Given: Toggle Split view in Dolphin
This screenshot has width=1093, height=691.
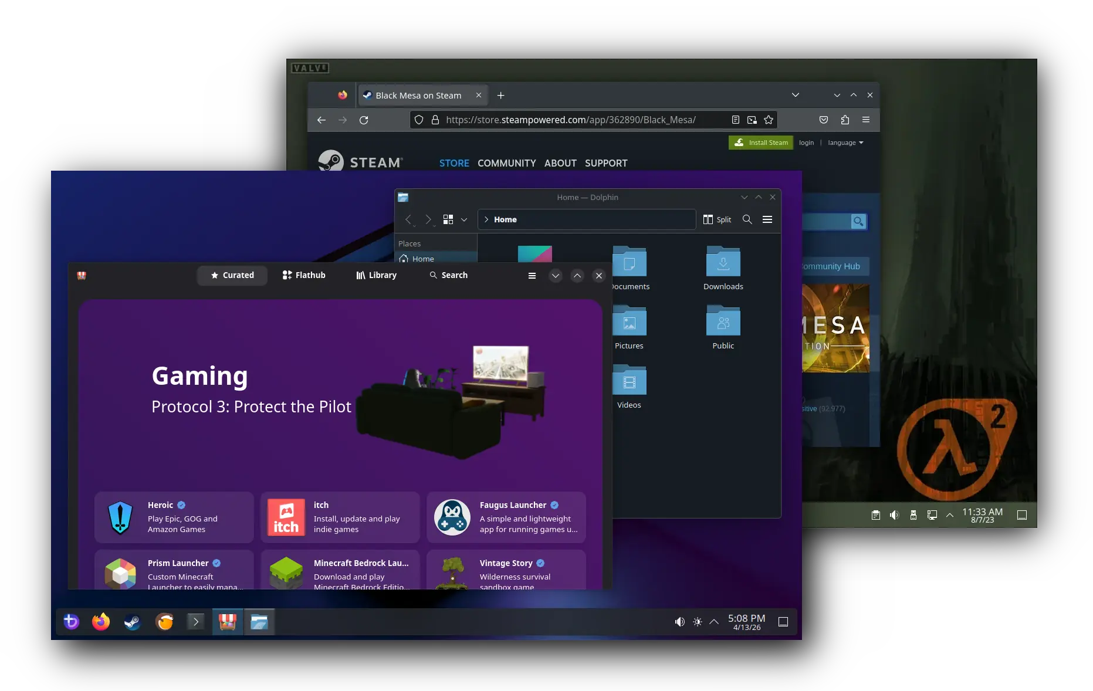Looking at the screenshot, I should [716, 219].
